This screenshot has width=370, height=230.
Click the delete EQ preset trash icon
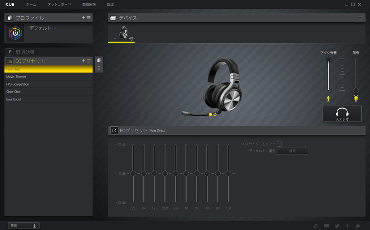point(99,68)
